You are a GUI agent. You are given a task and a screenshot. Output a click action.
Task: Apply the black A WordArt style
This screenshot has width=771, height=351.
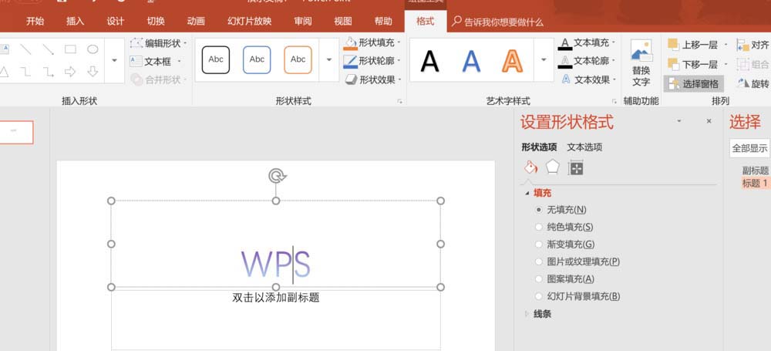(429, 61)
